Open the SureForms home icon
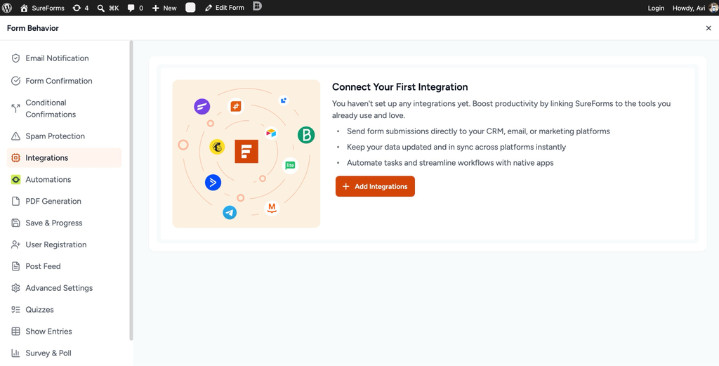Image resolution: width=719 pixels, height=366 pixels. pos(25,8)
